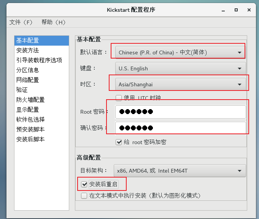This screenshot has height=219, width=259.
Task: Toggle the 使用 UTC 时钟 checkbox
Action: [119, 98]
